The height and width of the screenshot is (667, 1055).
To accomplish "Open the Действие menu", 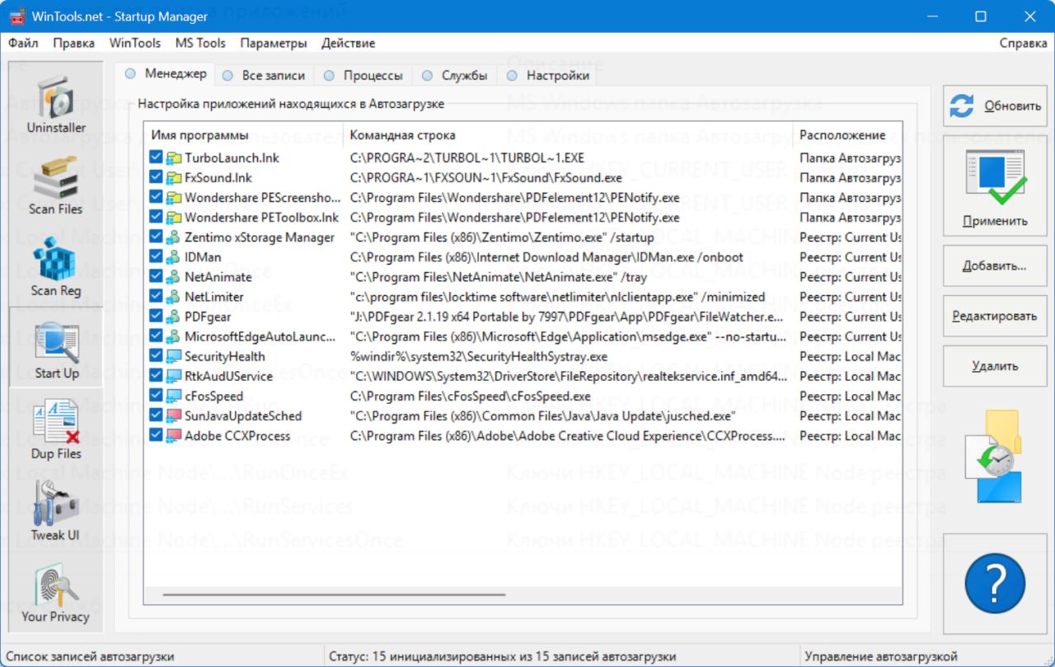I will 349,43.
